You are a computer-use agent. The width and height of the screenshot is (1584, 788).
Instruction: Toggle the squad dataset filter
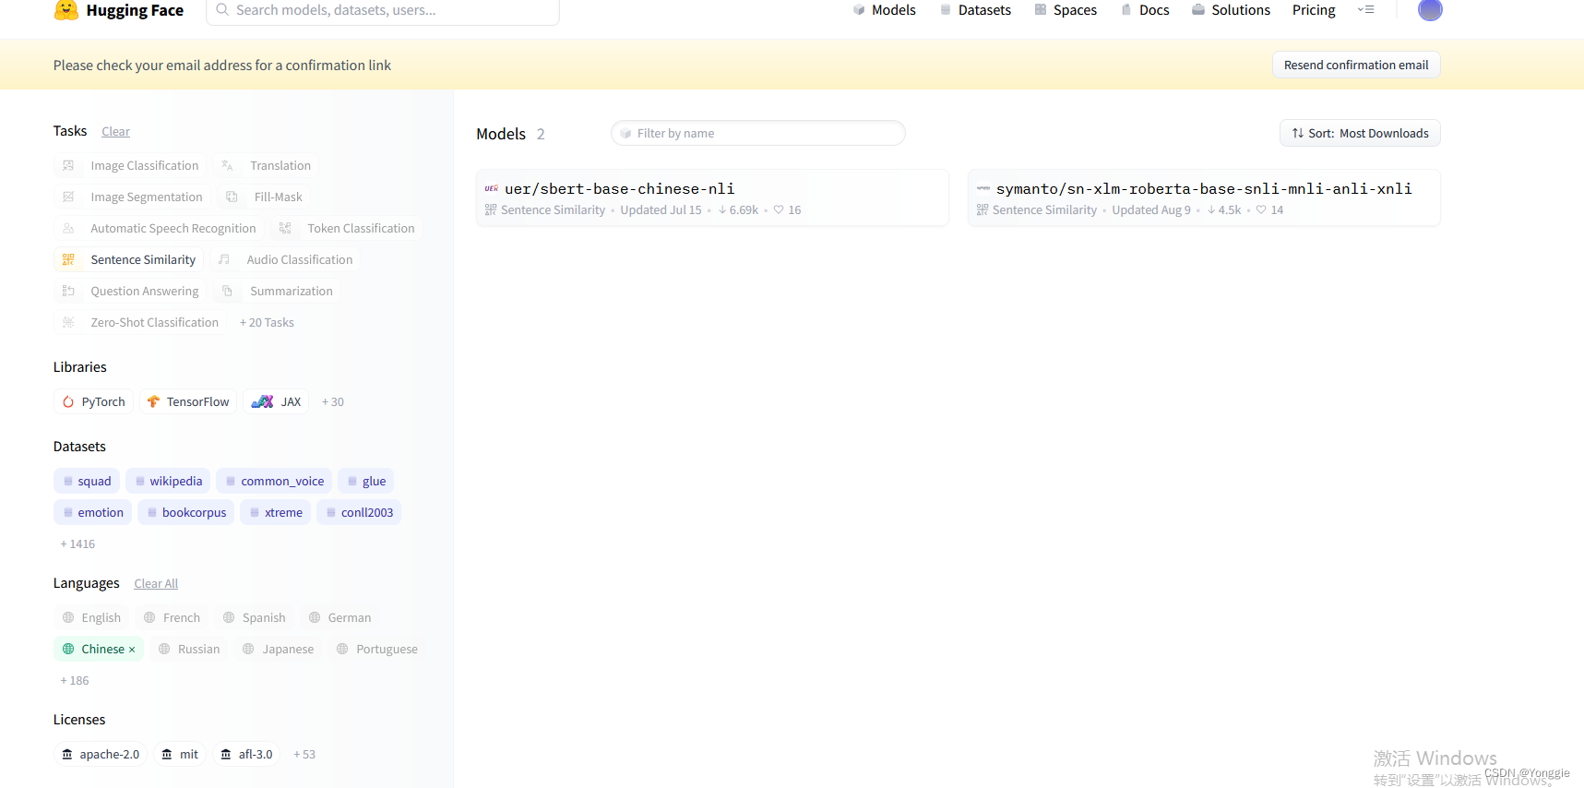(87, 482)
